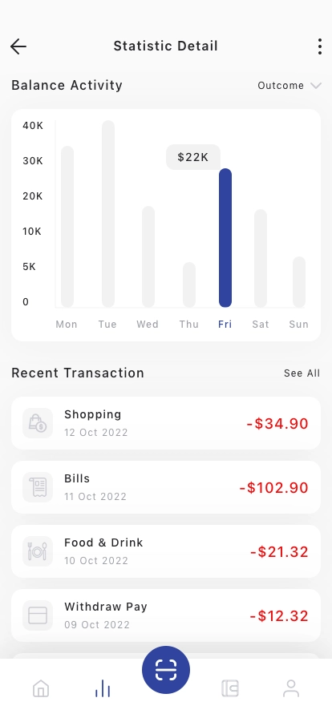Open the Bills transaction of -$102.90
The width and height of the screenshot is (332, 718).
166,487
